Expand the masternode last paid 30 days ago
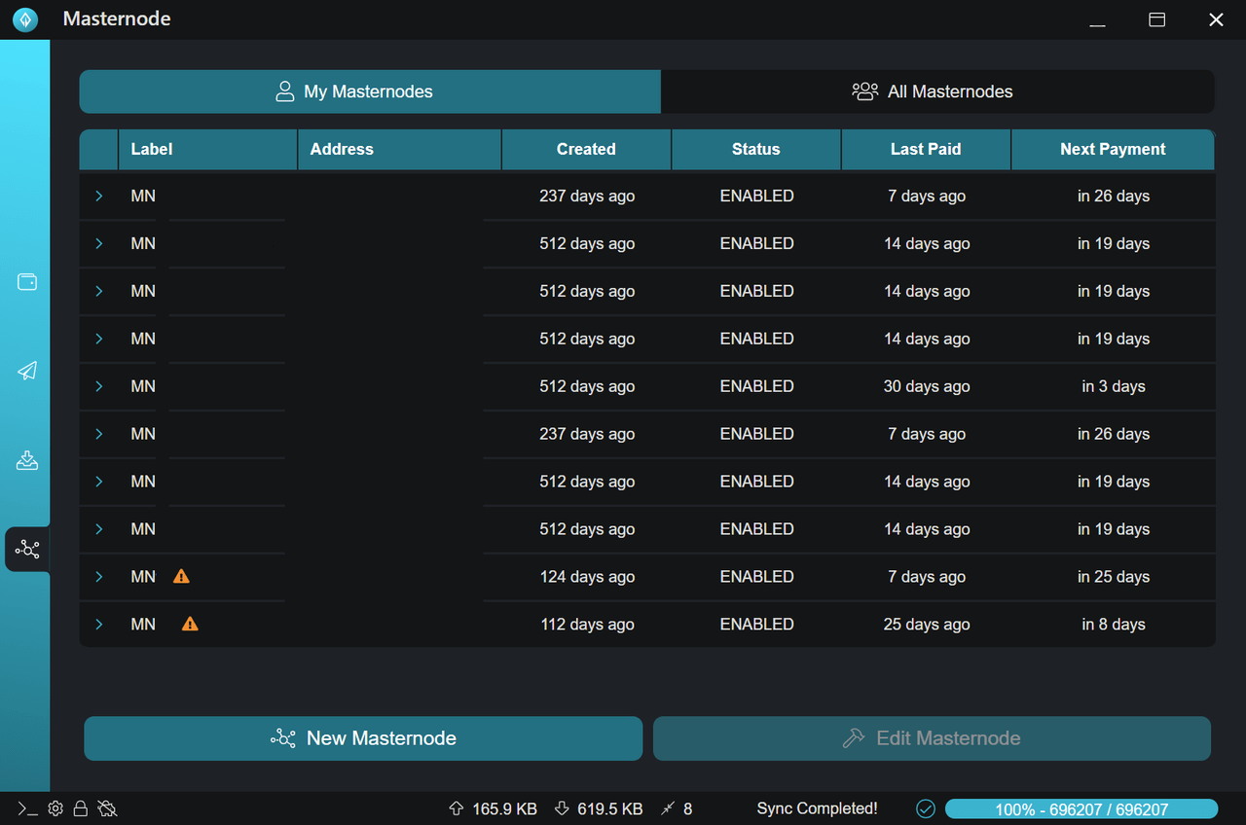 98,387
